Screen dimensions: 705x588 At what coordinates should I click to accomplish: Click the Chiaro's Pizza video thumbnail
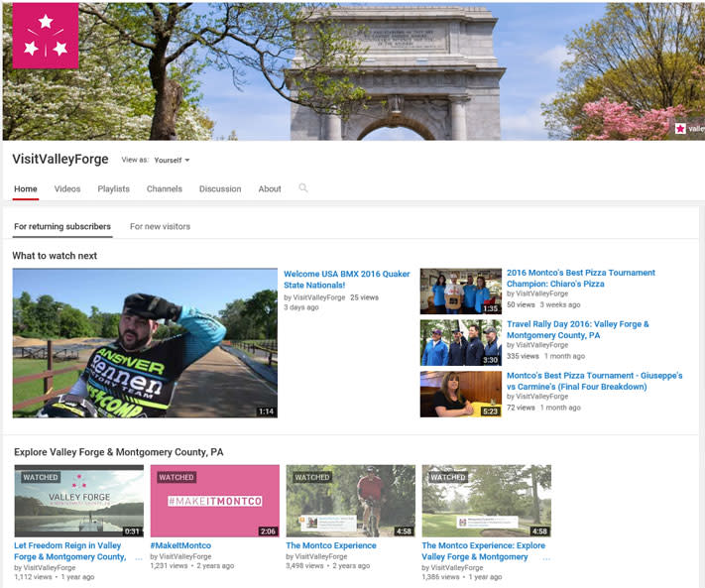coord(461,292)
